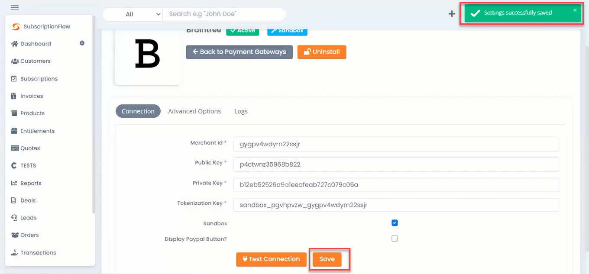Image resolution: width=589 pixels, height=274 pixels.
Task: Click the Merchant Id field
Action: point(396,145)
